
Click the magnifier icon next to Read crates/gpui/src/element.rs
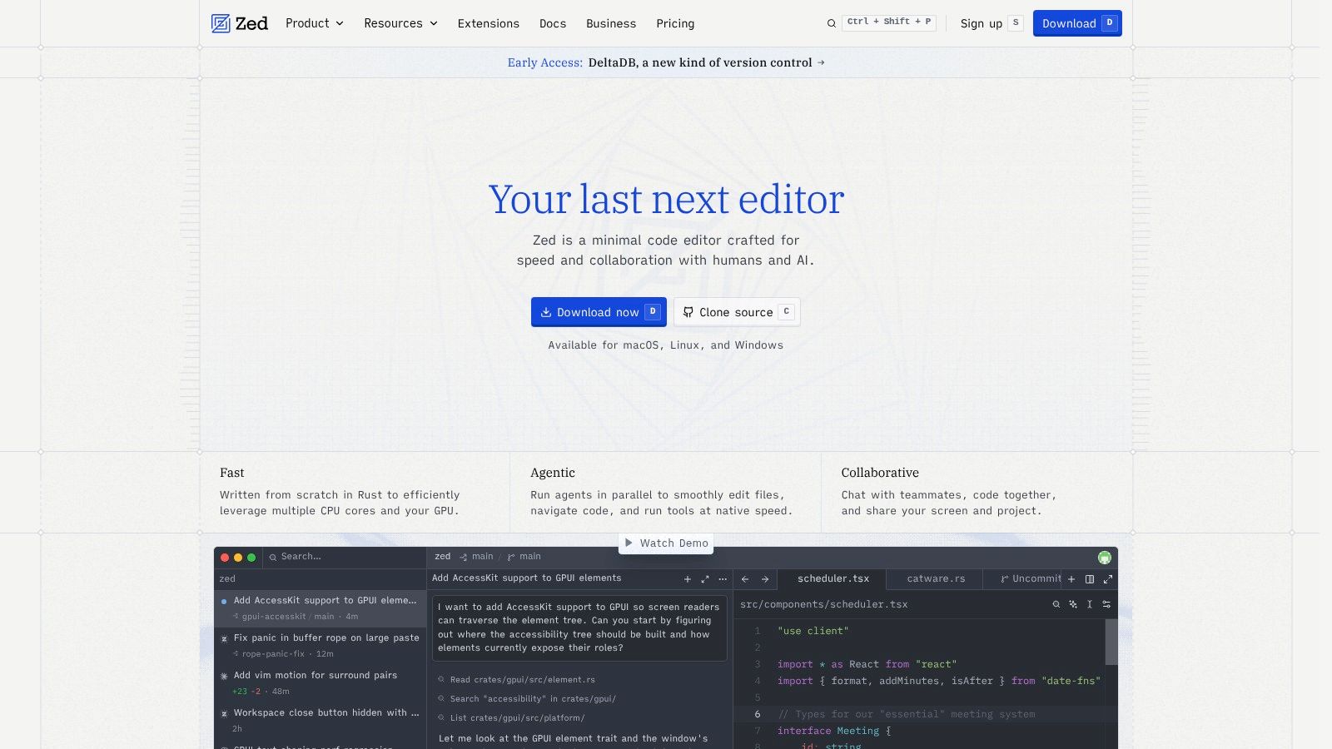(441, 680)
